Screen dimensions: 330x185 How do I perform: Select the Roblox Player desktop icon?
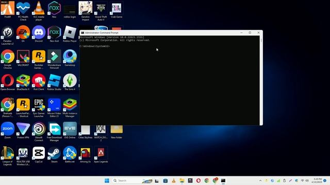point(70,34)
